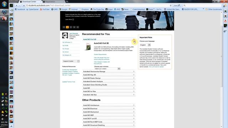Go to banner slide 3
The height and width of the screenshot is (128, 228).
point(71,27)
